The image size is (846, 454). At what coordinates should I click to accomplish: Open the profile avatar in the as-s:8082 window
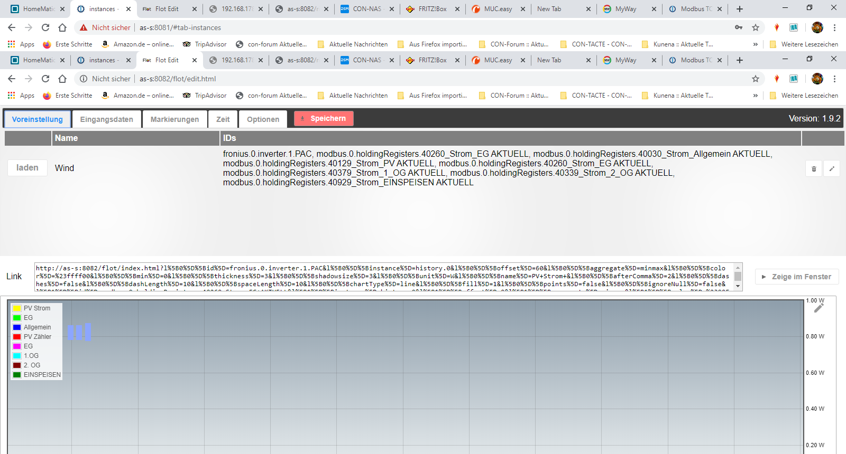817,79
